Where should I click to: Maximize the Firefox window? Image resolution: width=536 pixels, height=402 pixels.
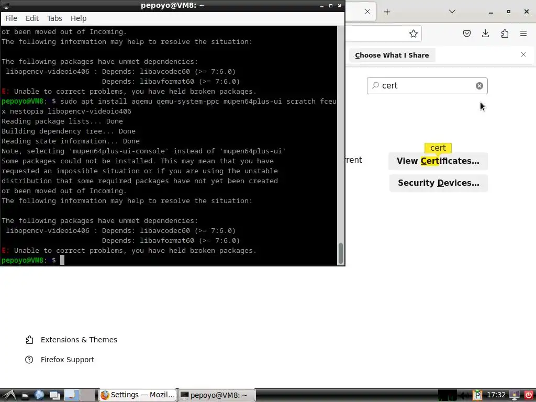pos(509,12)
